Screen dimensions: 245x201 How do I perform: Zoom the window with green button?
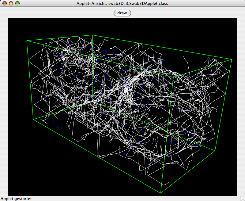[x=17, y=3]
